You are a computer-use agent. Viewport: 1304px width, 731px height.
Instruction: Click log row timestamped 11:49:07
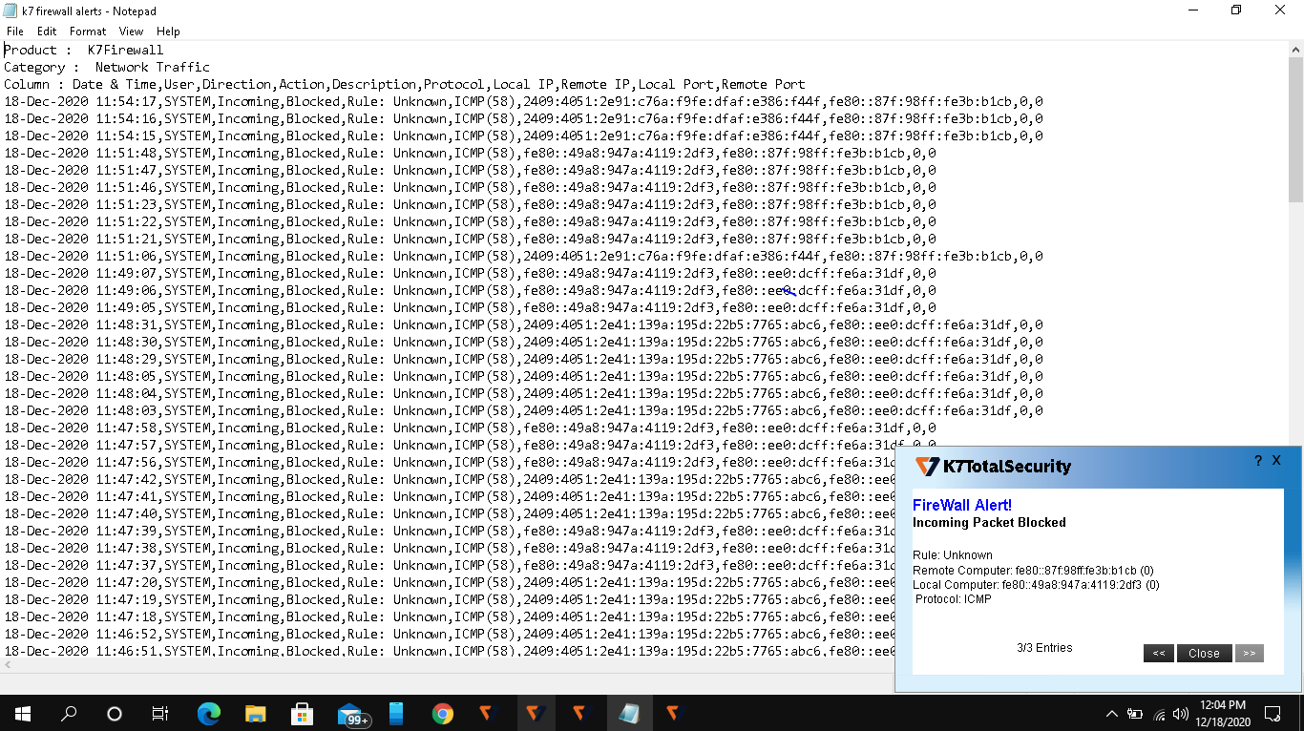pos(470,273)
